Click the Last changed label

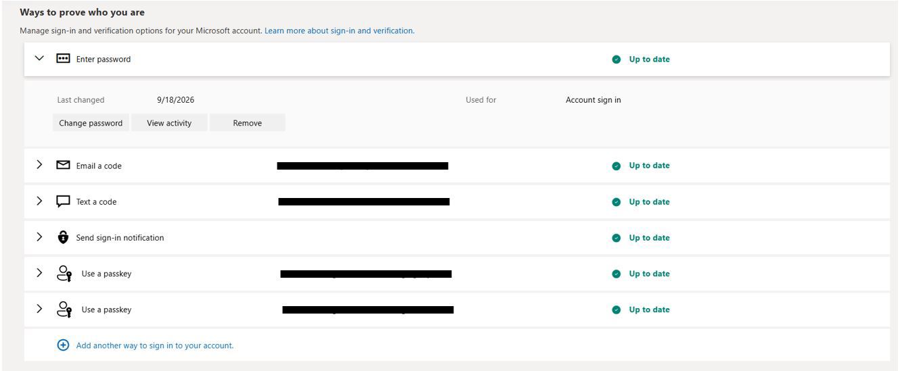(x=81, y=100)
